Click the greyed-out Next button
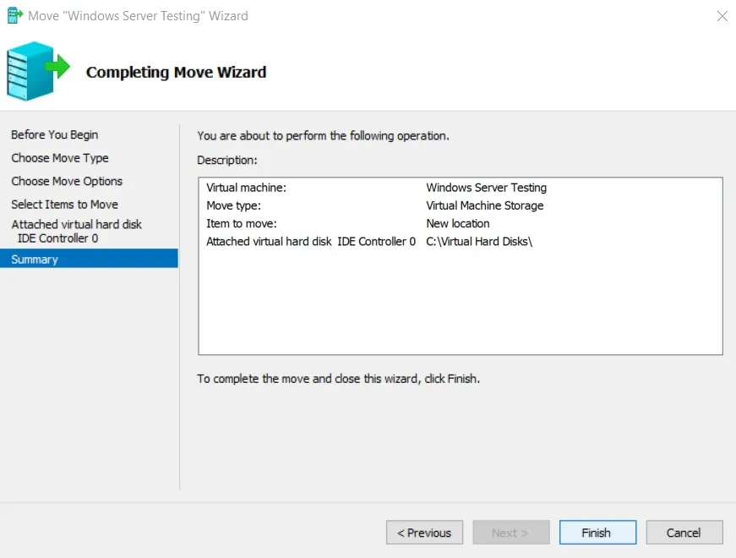 [510, 533]
